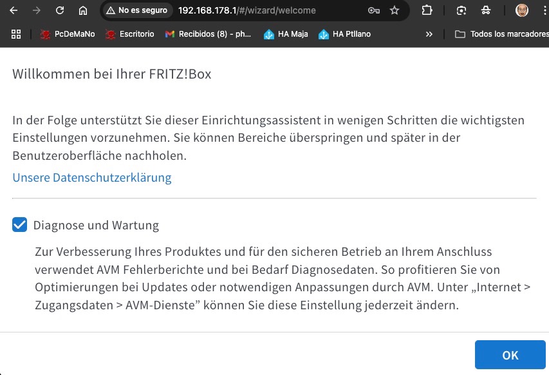Go back to previous page
Screen dimensions: 549x375
[x=14, y=10]
